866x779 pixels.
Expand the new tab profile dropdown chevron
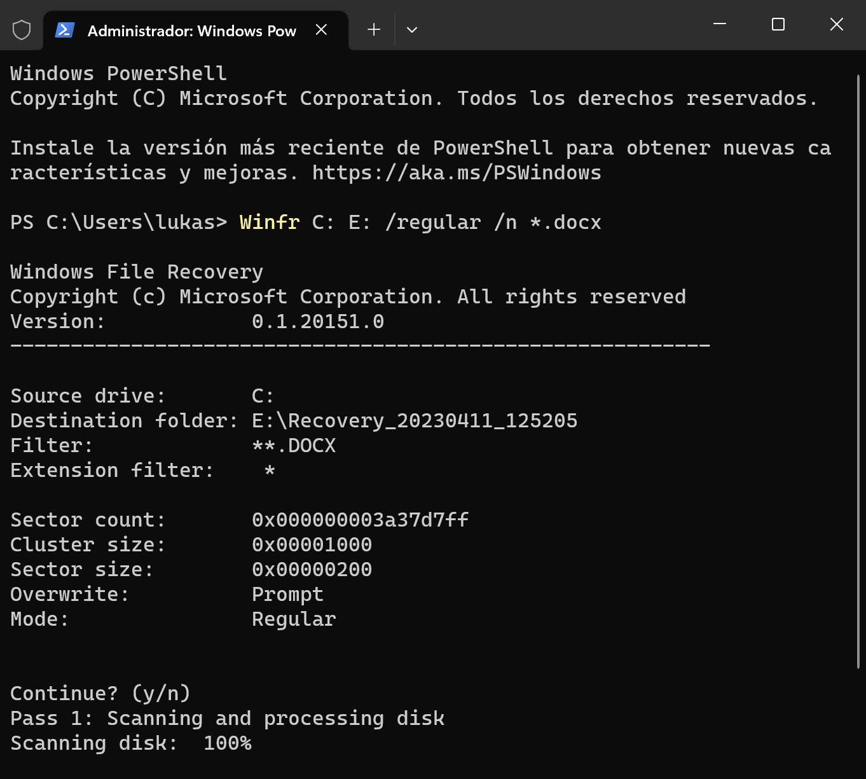[x=412, y=30]
